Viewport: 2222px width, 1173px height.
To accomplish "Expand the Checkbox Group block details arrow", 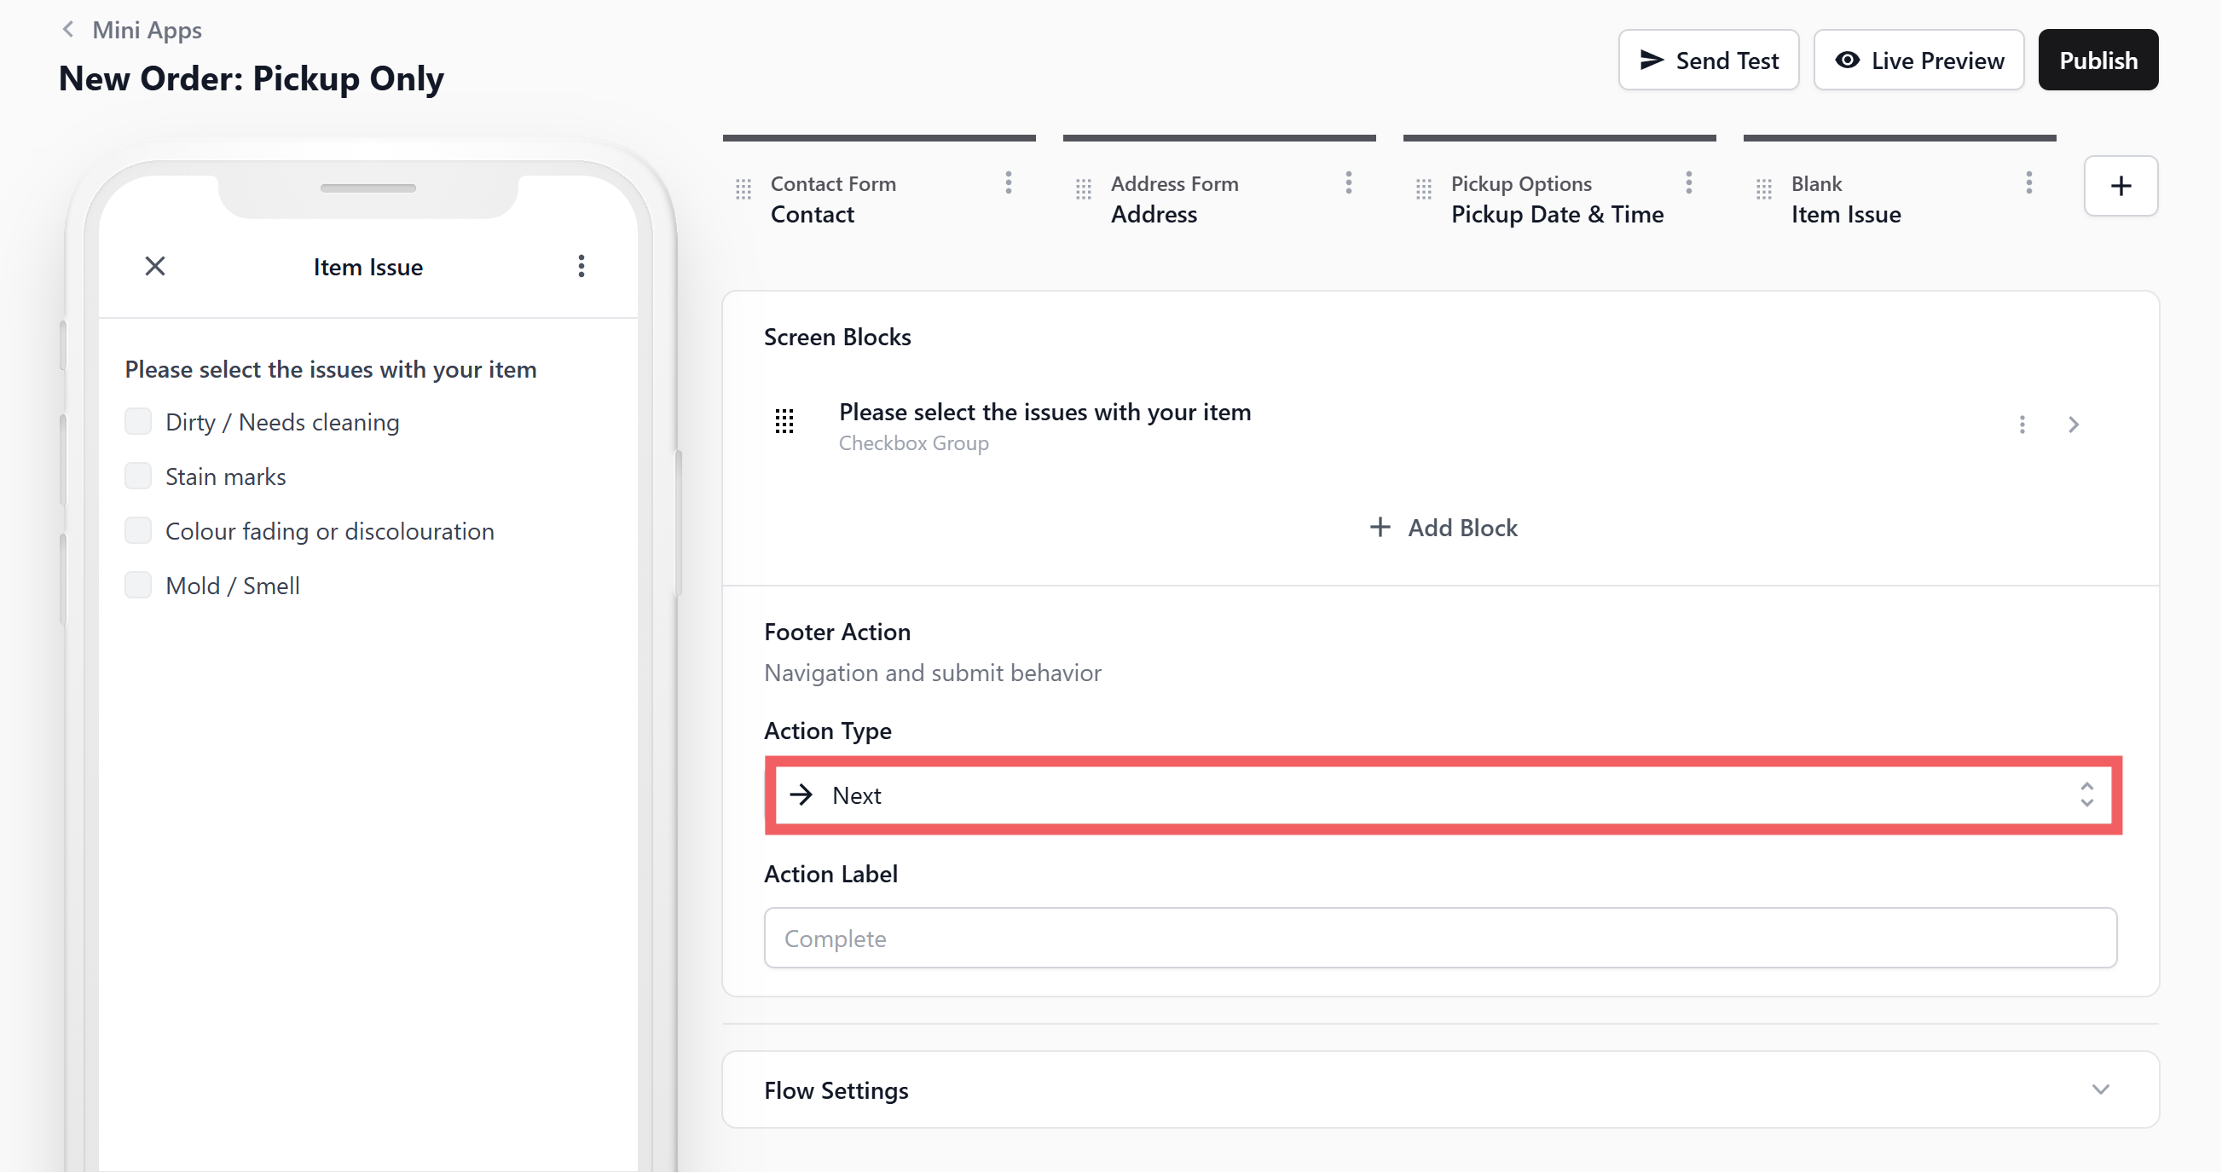I will click(2074, 425).
